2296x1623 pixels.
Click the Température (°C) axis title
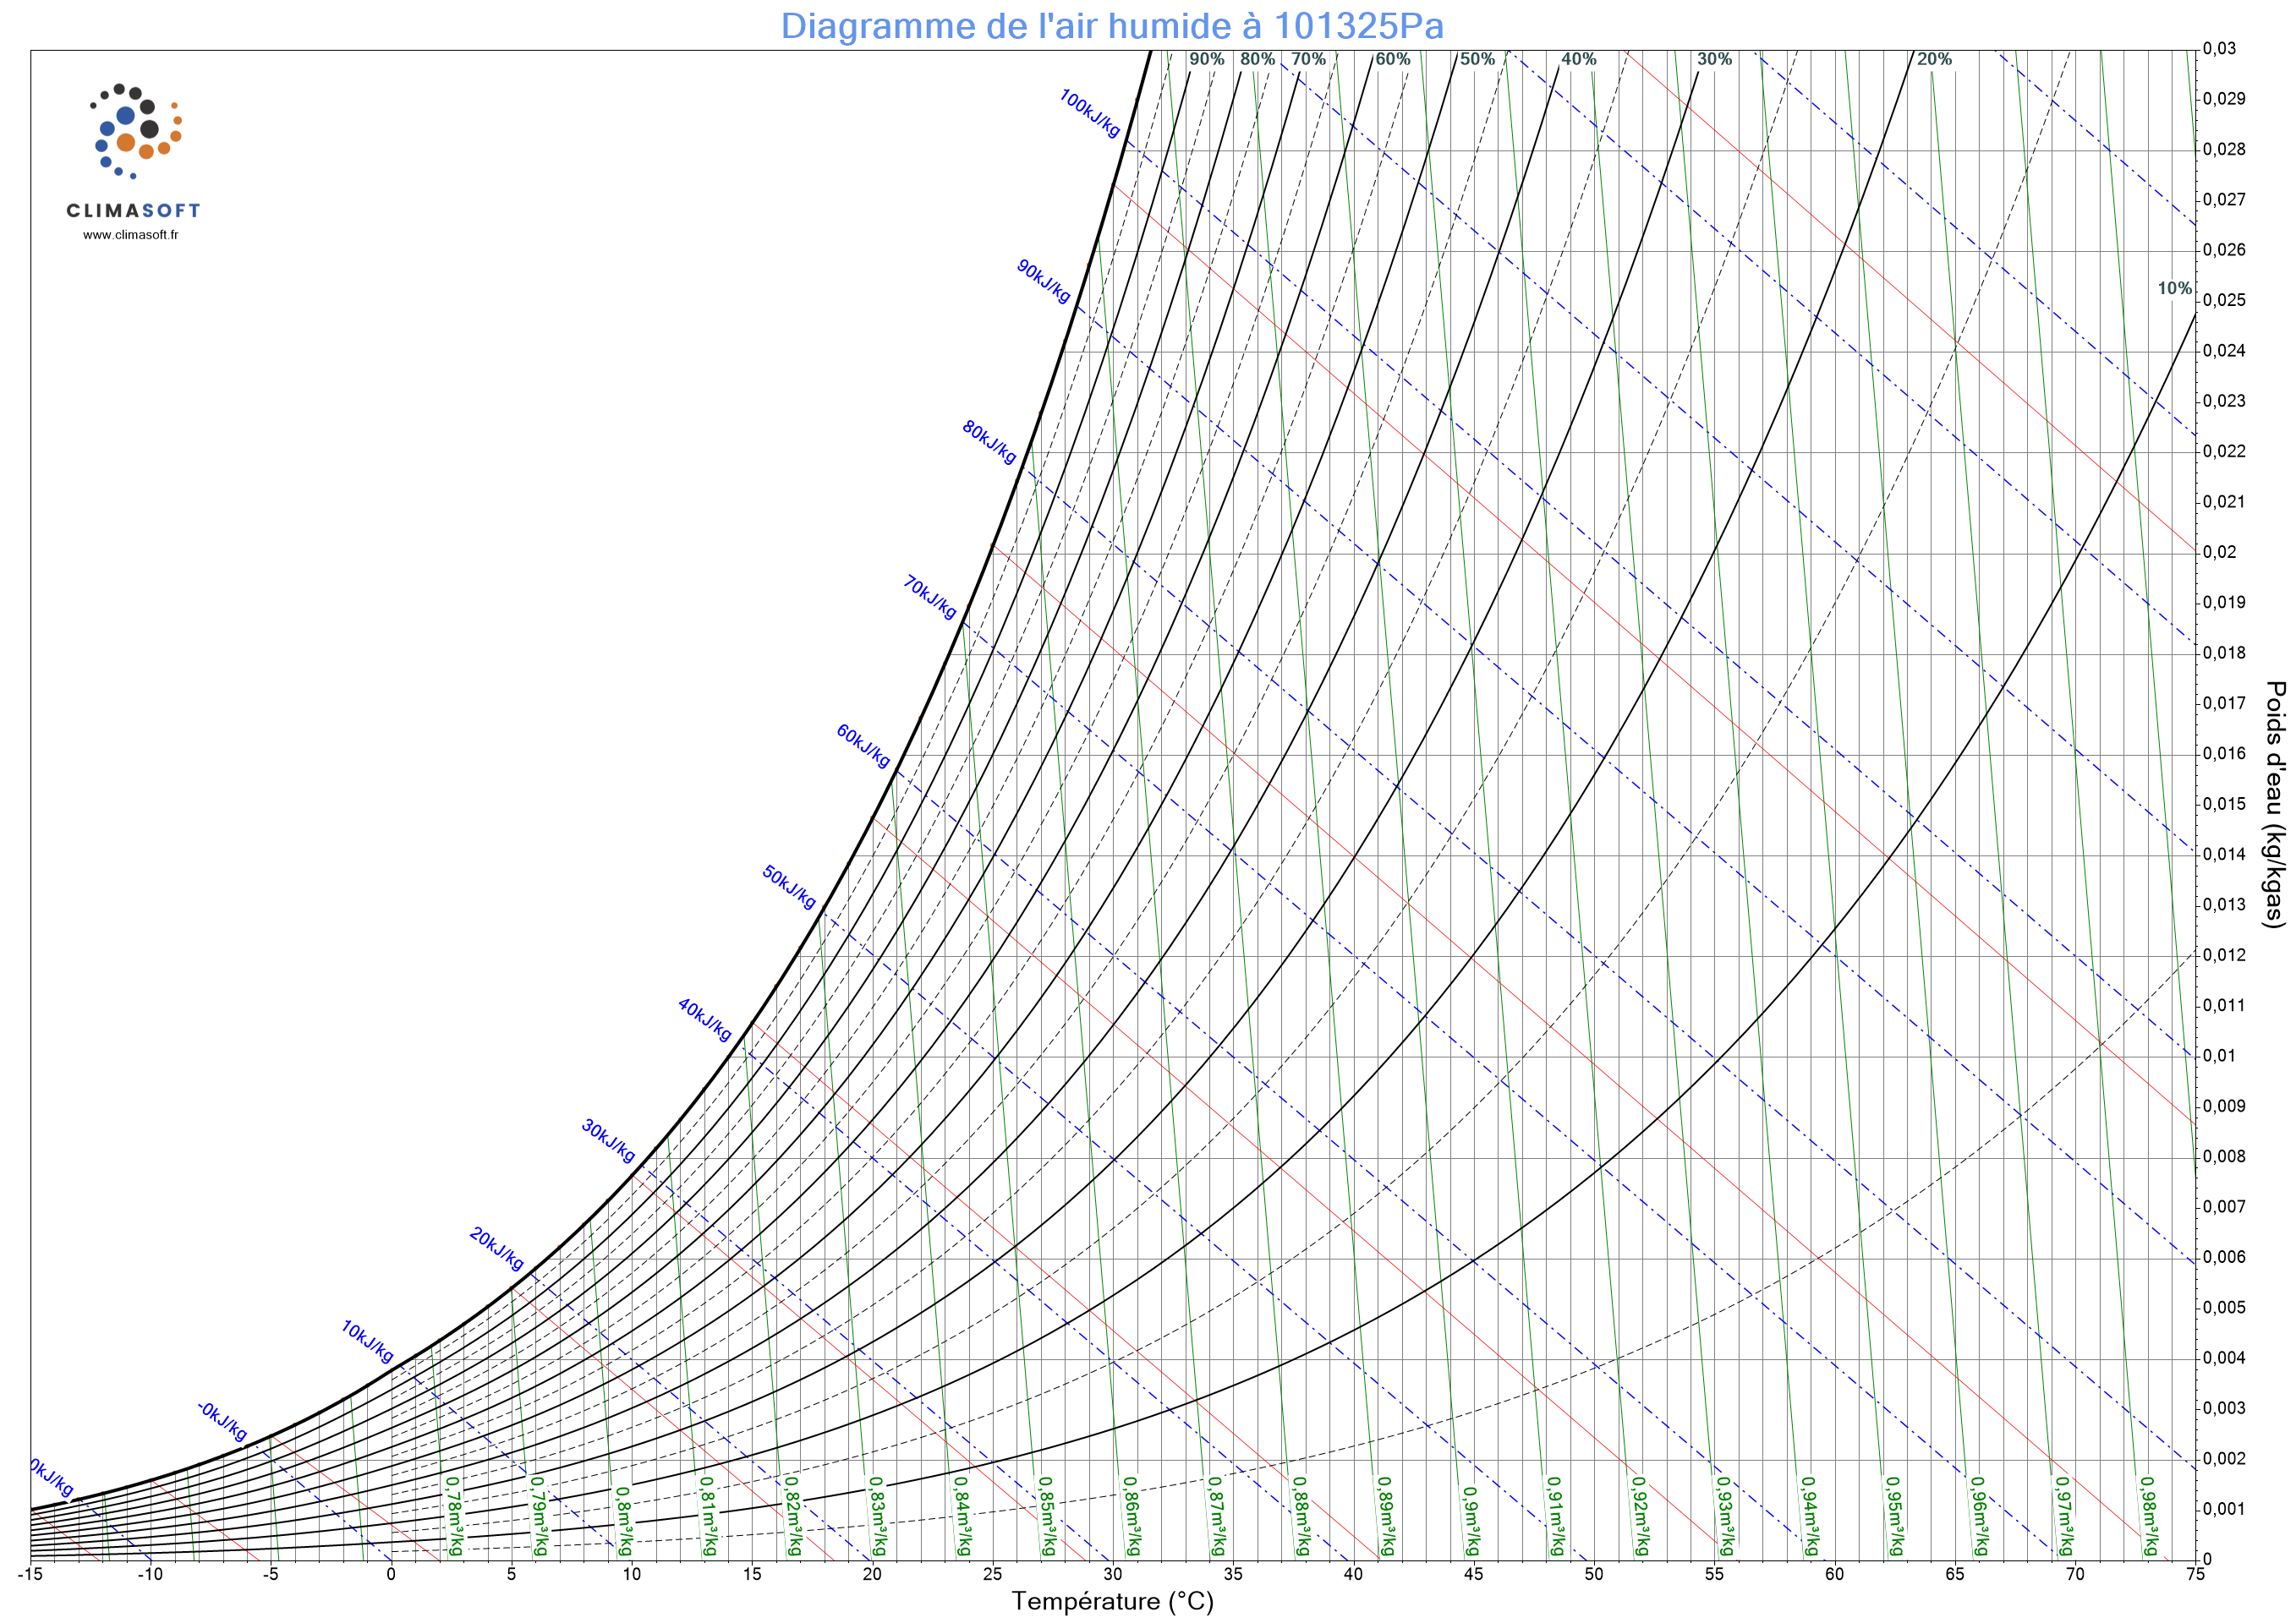point(1112,1601)
